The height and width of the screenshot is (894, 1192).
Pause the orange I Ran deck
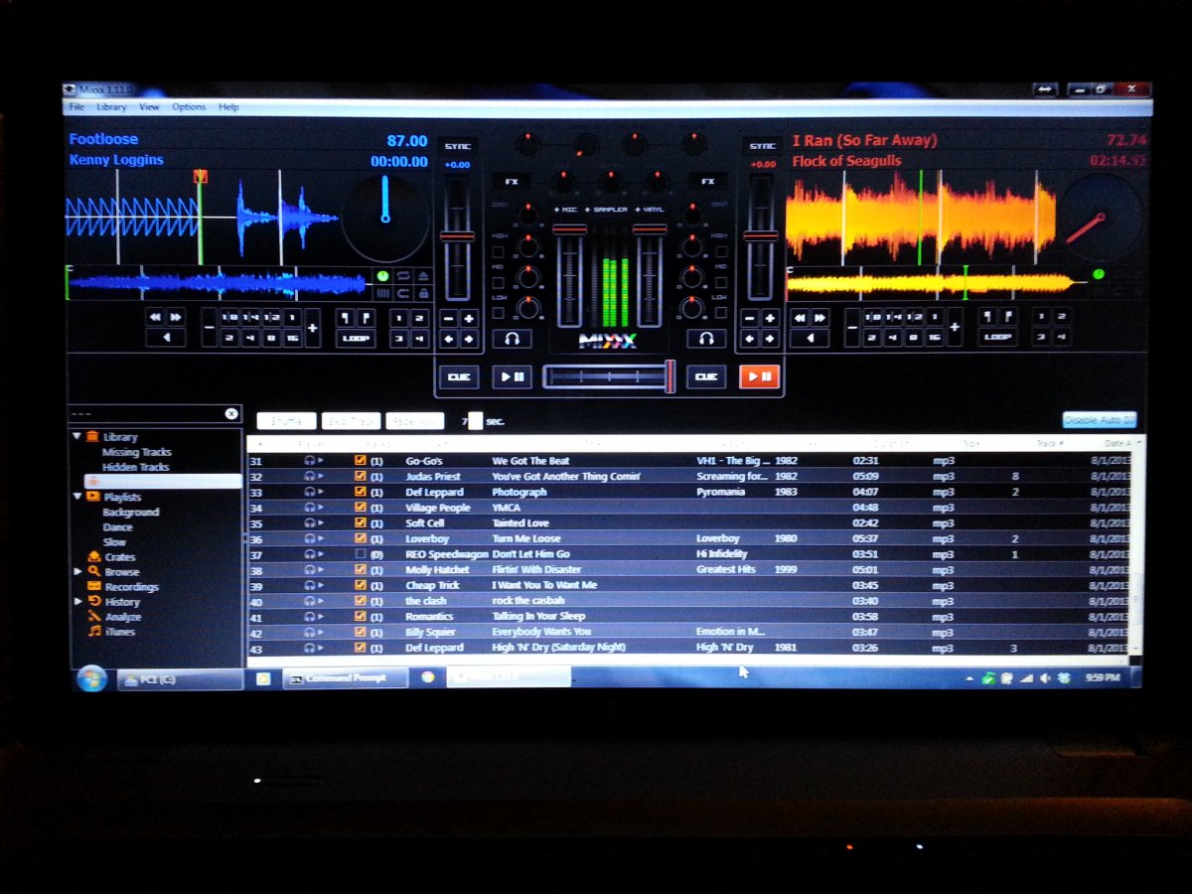tap(760, 377)
